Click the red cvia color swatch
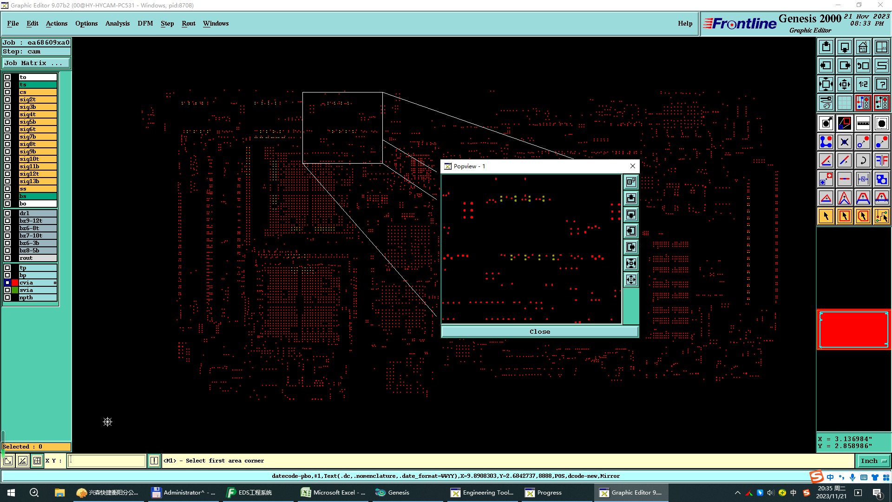Screen dimensions: 892x502 point(15,283)
